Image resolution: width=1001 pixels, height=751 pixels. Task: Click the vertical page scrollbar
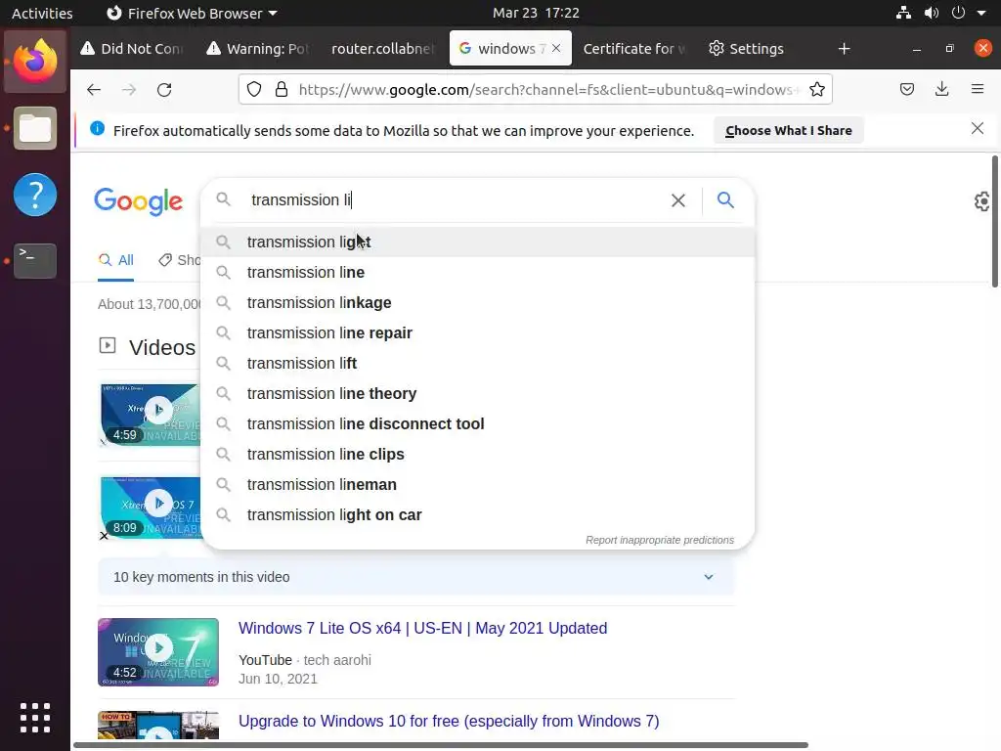pyautogui.click(x=994, y=222)
